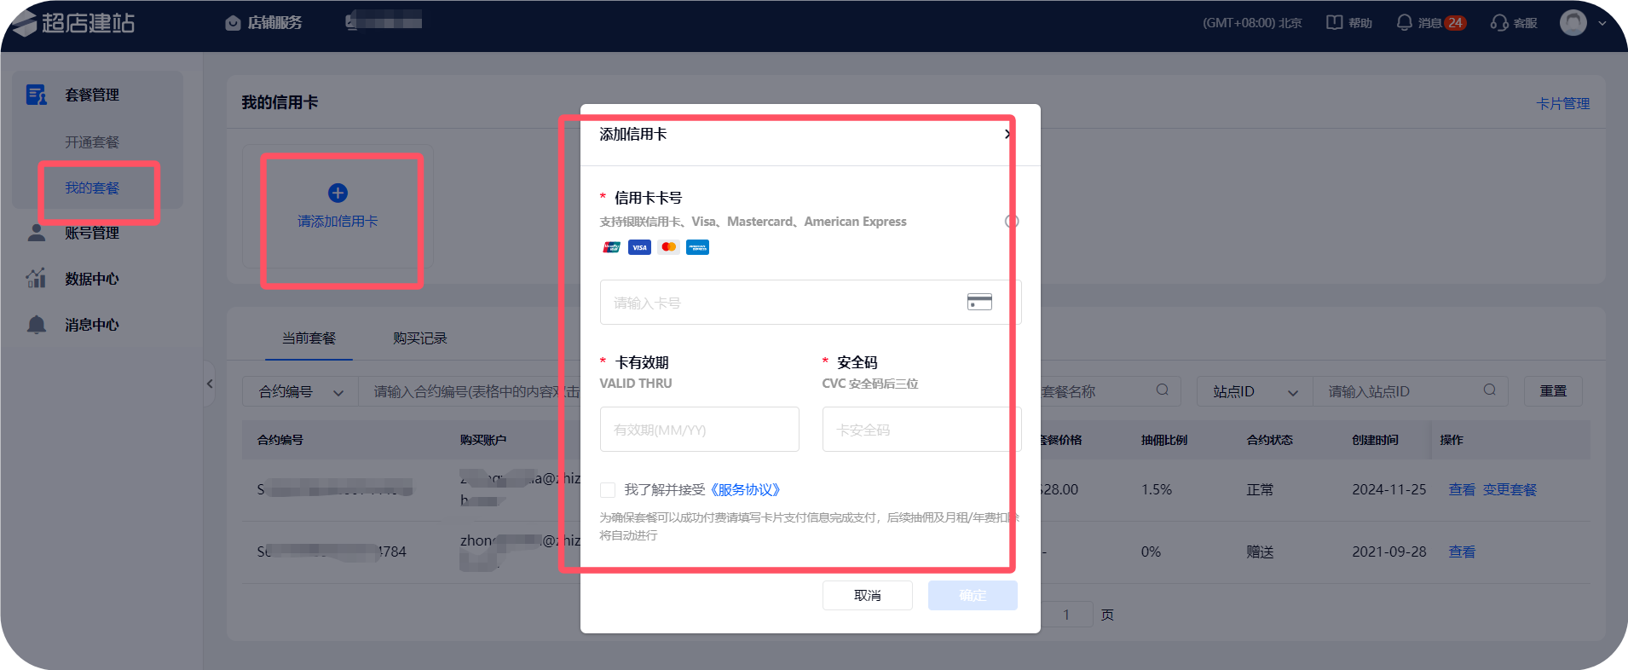Viewport: 1628px width, 670px height.
Task: Open 卡片管理 link
Action: coord(1562,103)
